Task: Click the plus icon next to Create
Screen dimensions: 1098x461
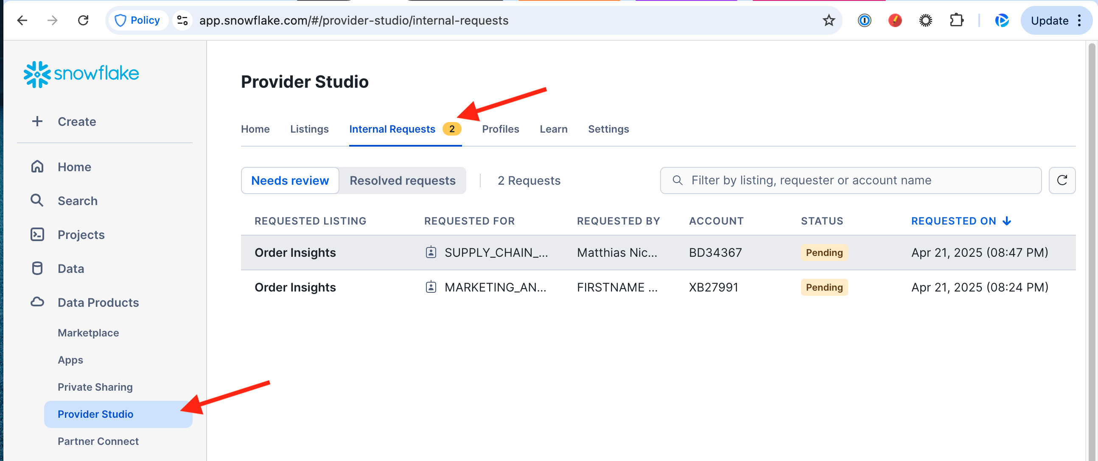Action: [37, 121]
